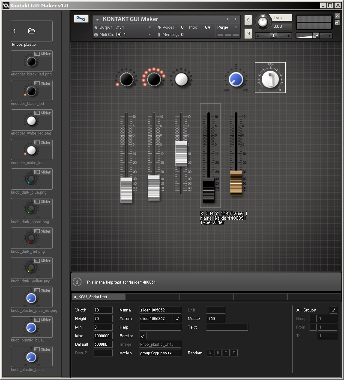The height and width of the screenshot is (380, 344).
Task: Pick the knob_dark_blue.png thumbnail
Action: [32, 179]
